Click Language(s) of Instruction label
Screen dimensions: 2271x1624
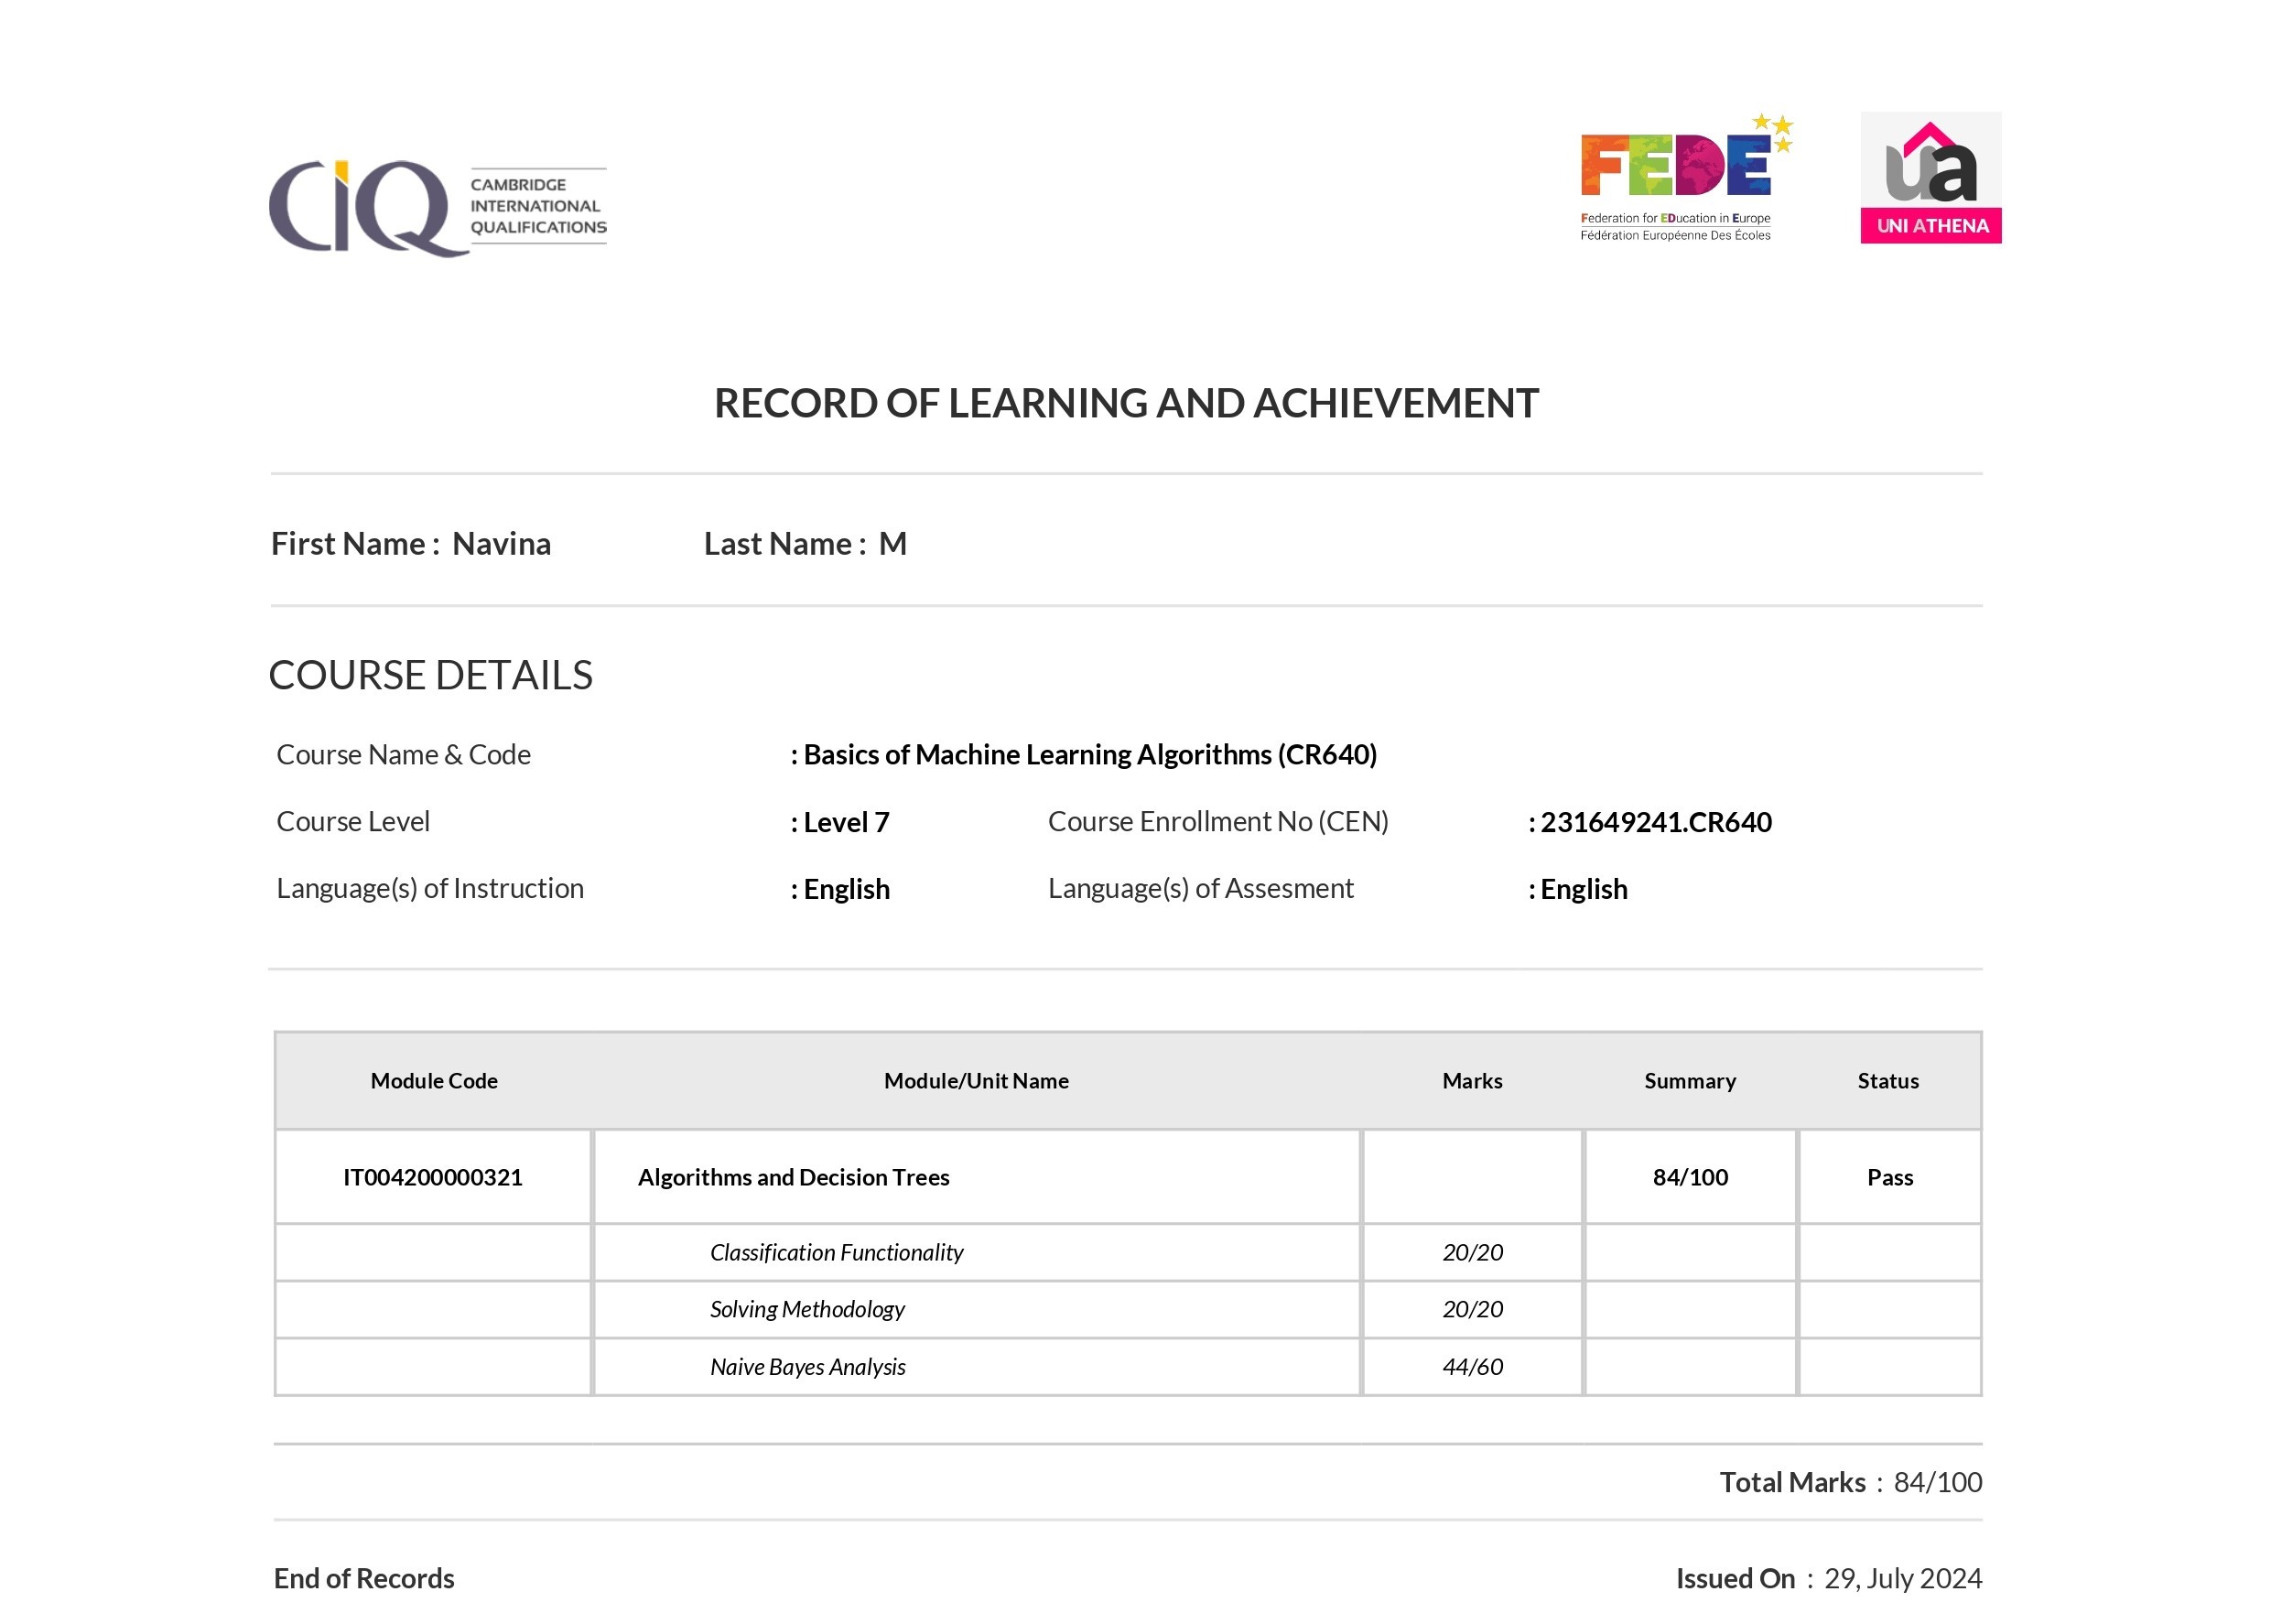click(430, 888)
